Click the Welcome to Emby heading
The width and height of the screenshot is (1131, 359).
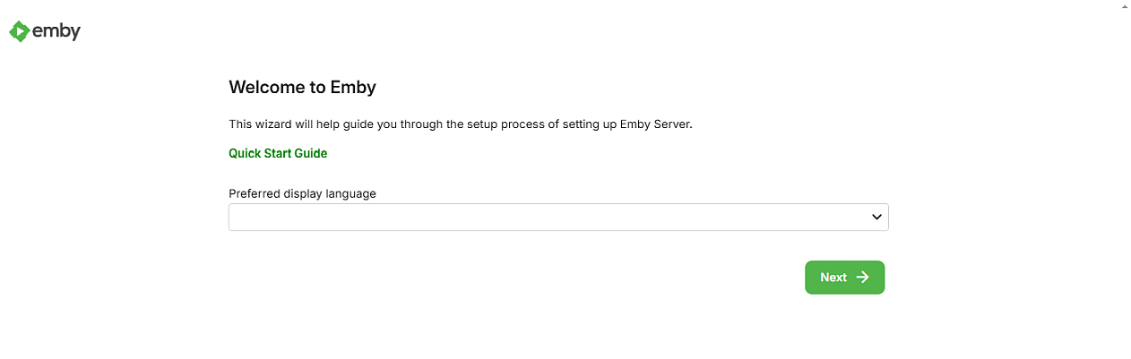click(302, 88)
